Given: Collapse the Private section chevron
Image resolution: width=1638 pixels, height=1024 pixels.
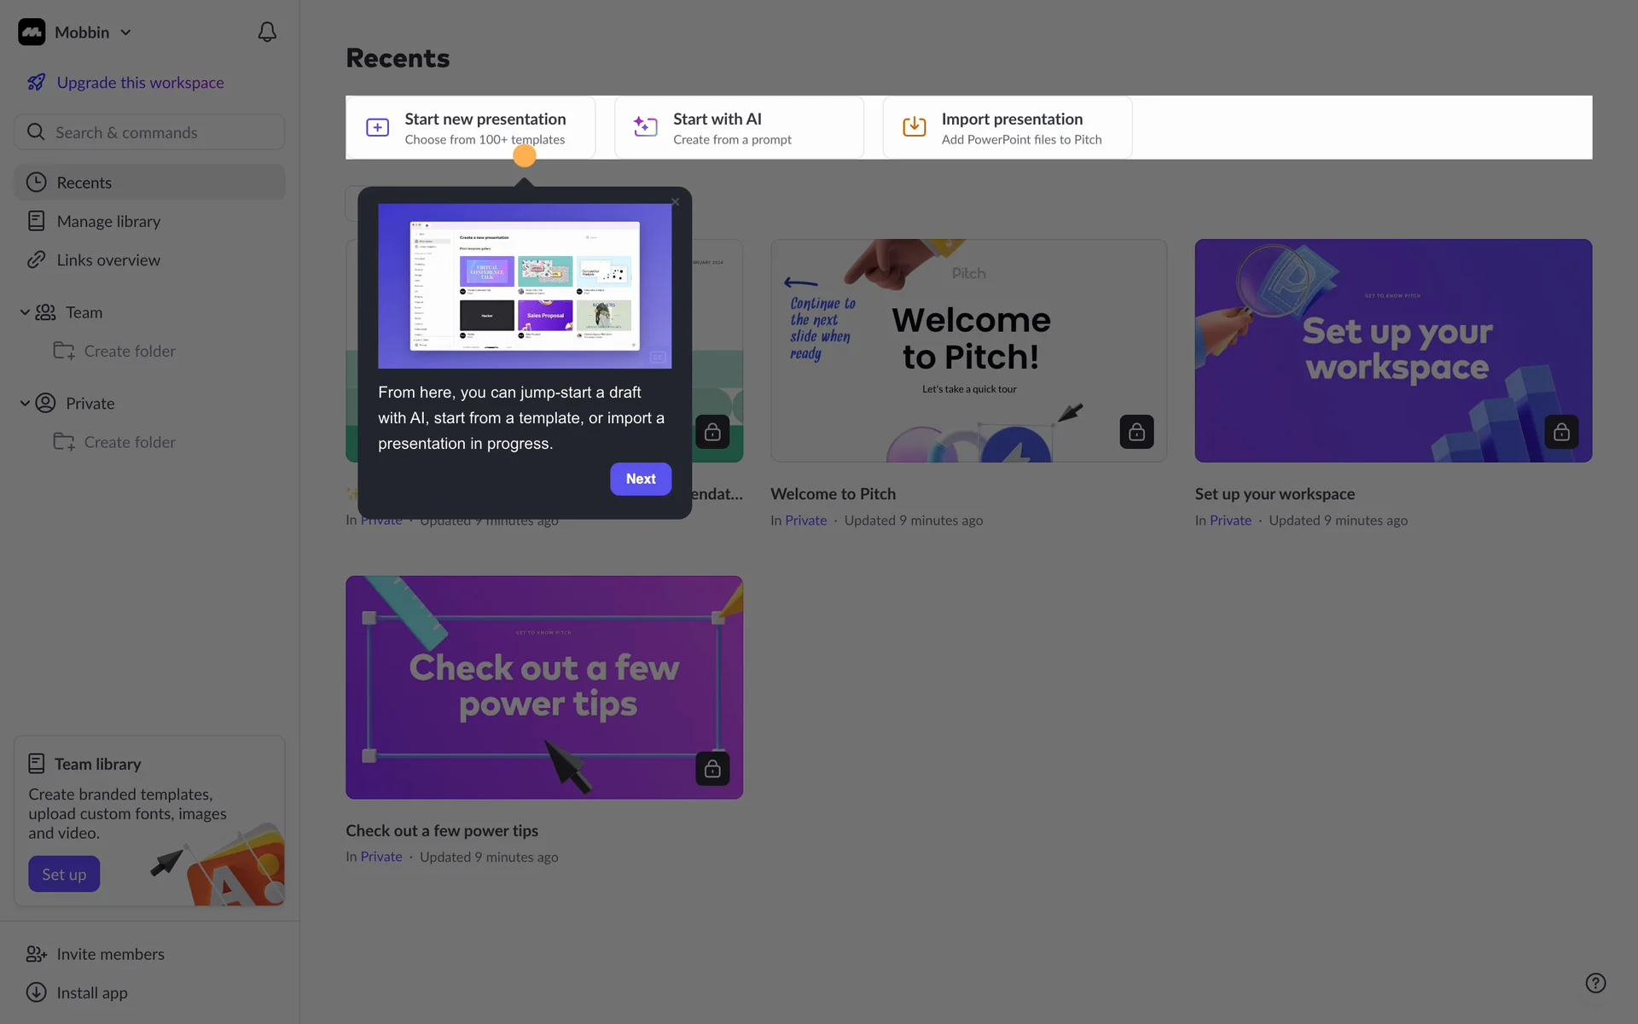Looking at the screenshot, I should [x=25, y=404].
